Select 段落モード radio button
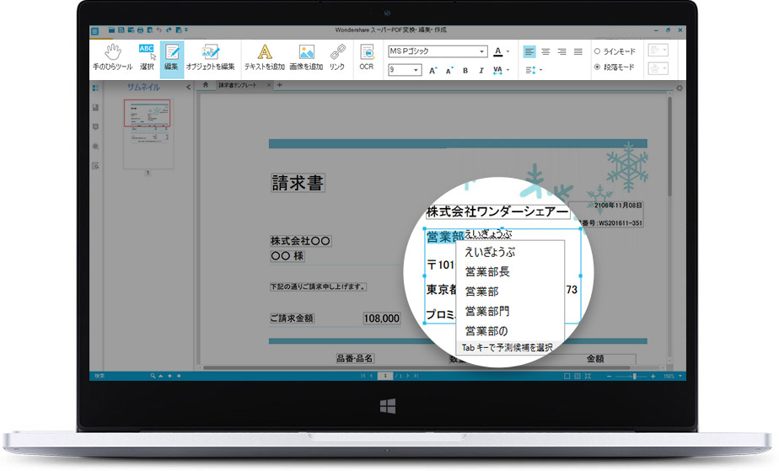Image resolution: width=779 pixels, height=471 pixels. click(x=597, y=67)
